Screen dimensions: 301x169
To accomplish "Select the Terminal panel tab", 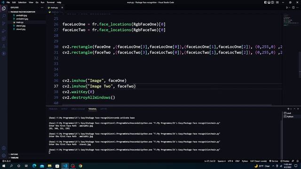I will coord(92,109).
